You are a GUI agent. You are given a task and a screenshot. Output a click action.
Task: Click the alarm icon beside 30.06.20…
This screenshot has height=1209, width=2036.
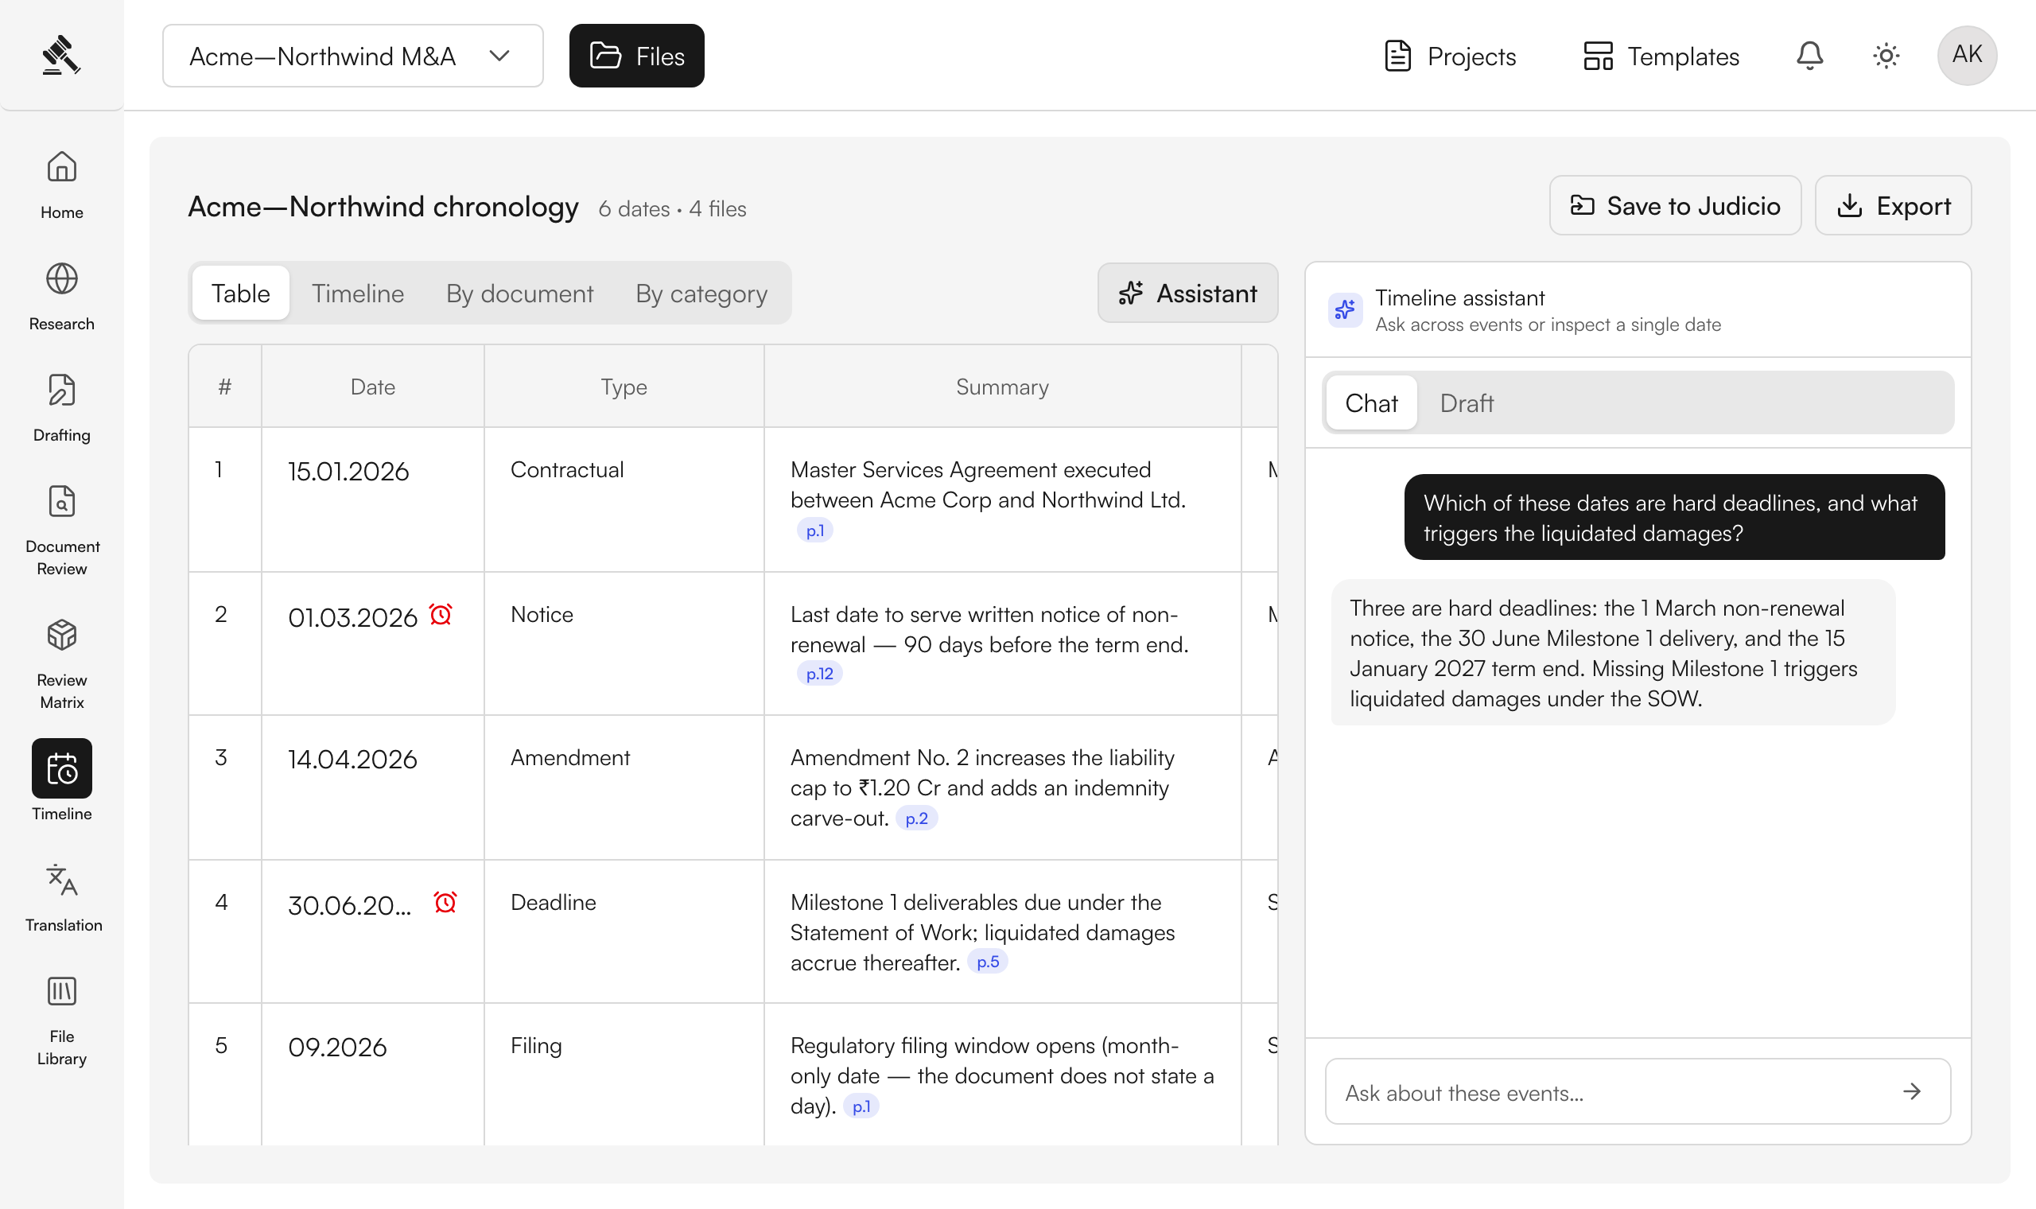coord(445,902)
